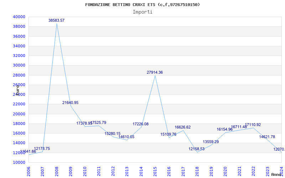Viewport: 285px width, 178px height.
Task: Select the 2018 x-axis year label
Action: click(197, 171)
